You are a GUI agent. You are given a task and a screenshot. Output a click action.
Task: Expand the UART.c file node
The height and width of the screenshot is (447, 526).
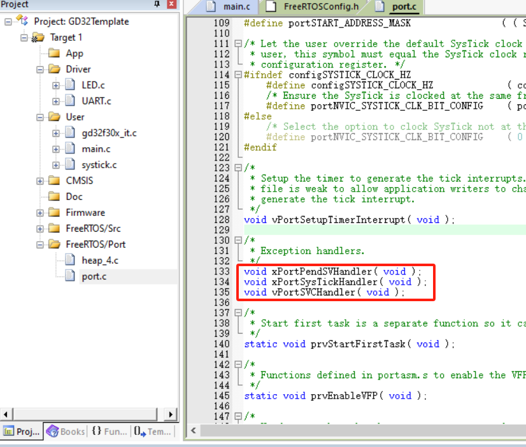55,101
